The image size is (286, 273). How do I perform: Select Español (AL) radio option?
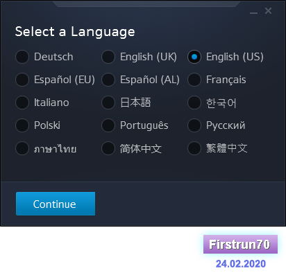tap(108, 80)
